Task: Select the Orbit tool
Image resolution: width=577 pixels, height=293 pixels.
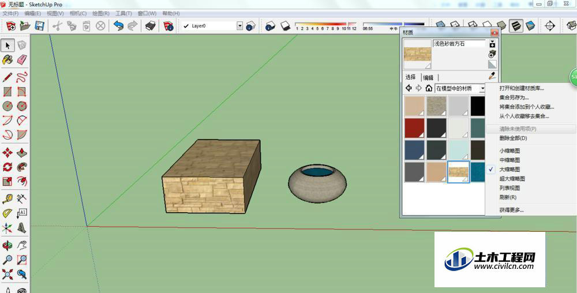Action: coord(8,245)
